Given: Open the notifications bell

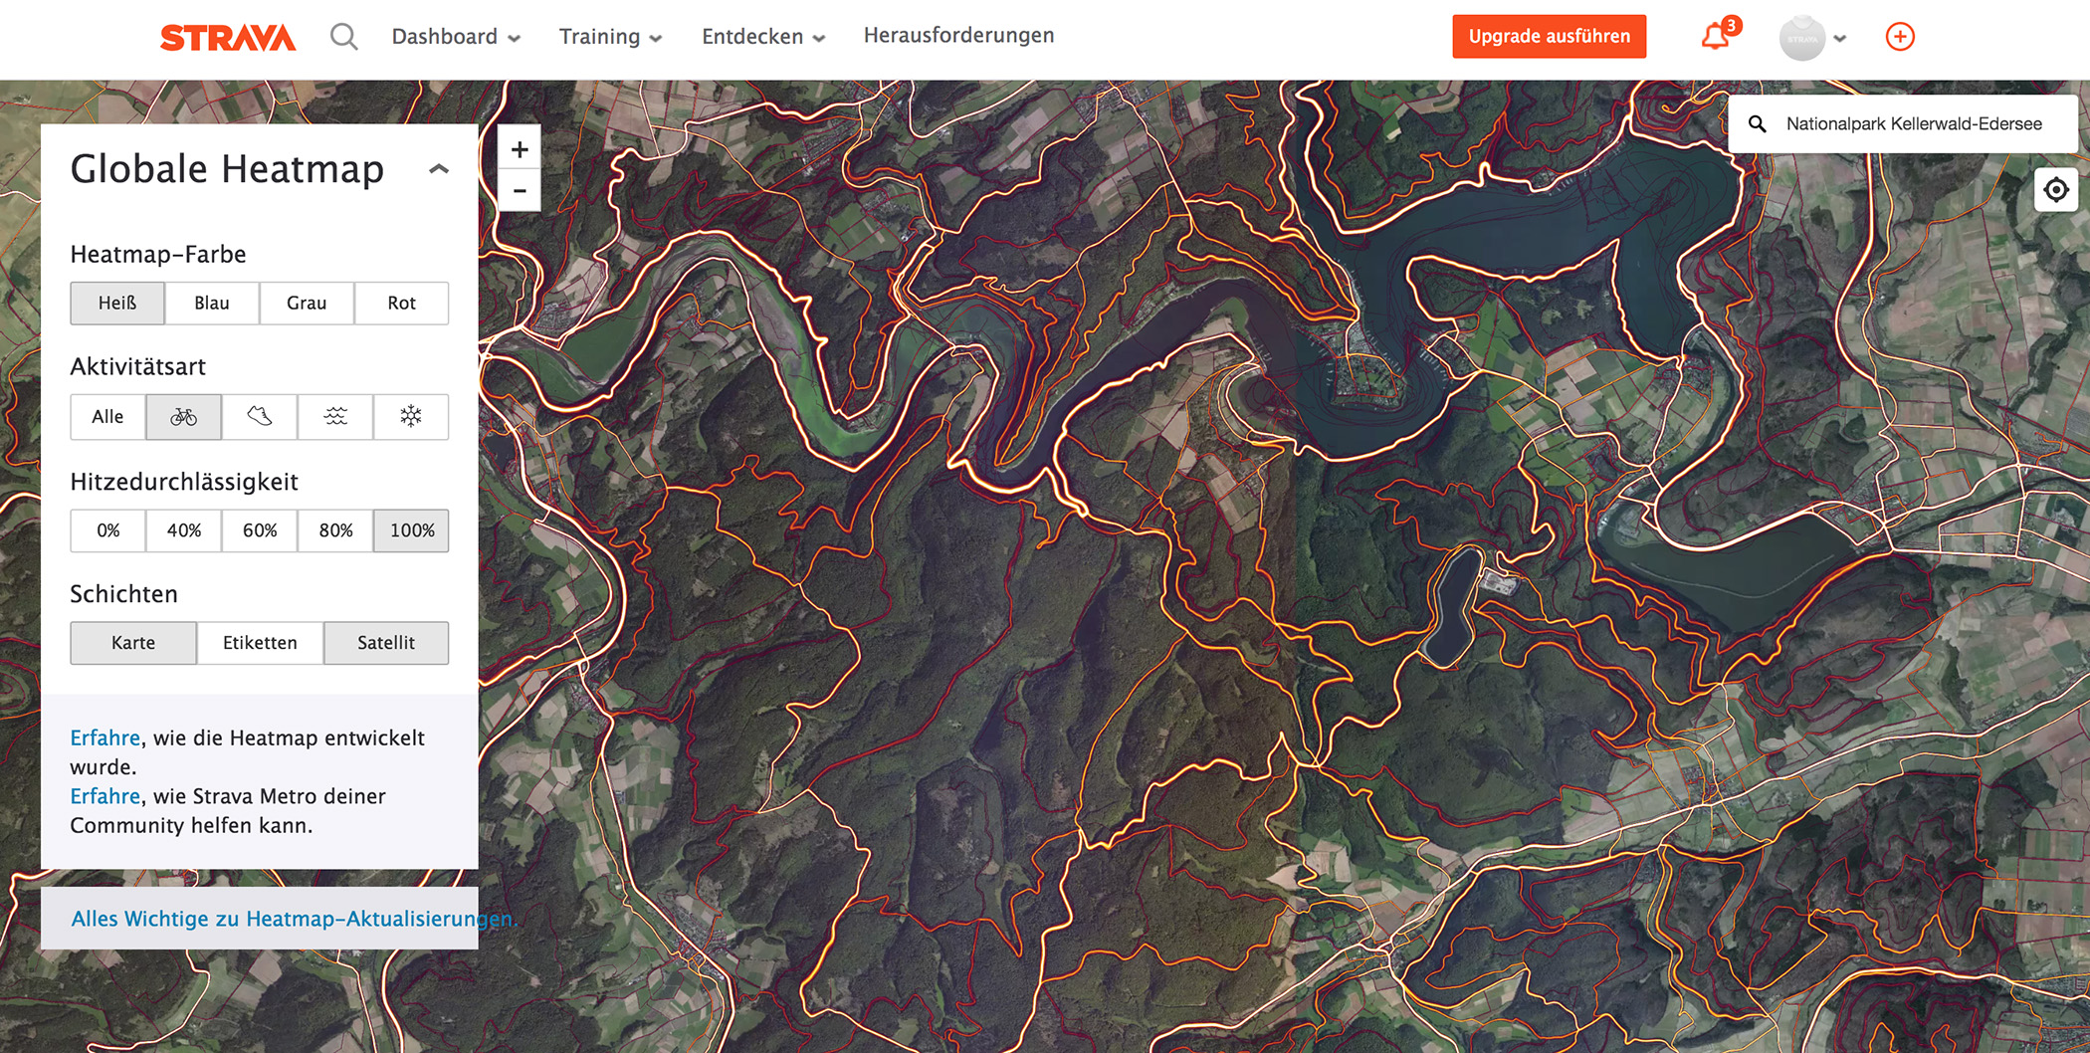Looking at the screenshot, I should click(1715, 37).
